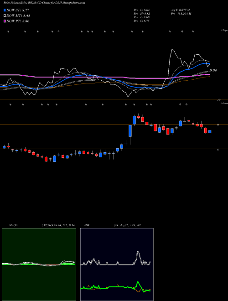Click the 'Avg V: 0.277 M' value
Viewport: 228px width, 301px height.
(x=180, y=10)
